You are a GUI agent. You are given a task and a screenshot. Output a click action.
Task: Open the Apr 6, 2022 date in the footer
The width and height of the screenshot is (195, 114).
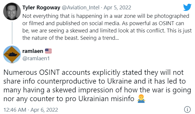pyautogui.click(x=44, y=110)
